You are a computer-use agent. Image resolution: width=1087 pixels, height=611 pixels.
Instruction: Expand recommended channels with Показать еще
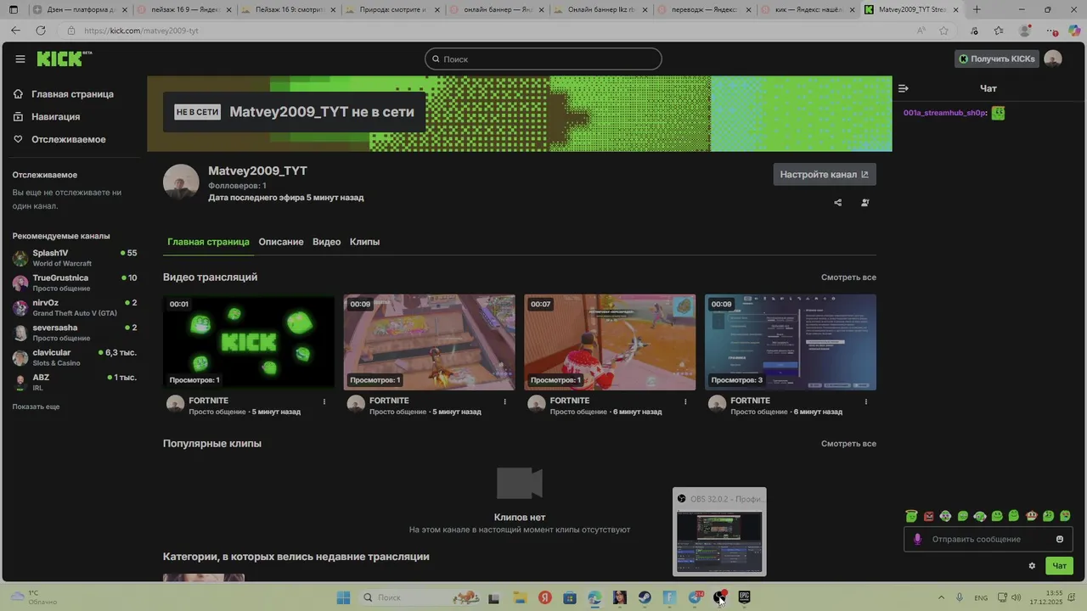click(36, 406)
